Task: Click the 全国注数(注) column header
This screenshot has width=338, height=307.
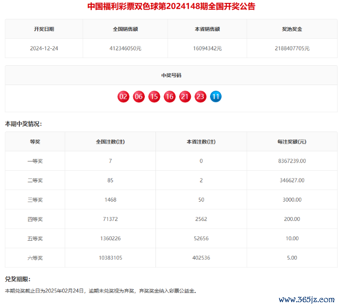Action: pos(110,142)
